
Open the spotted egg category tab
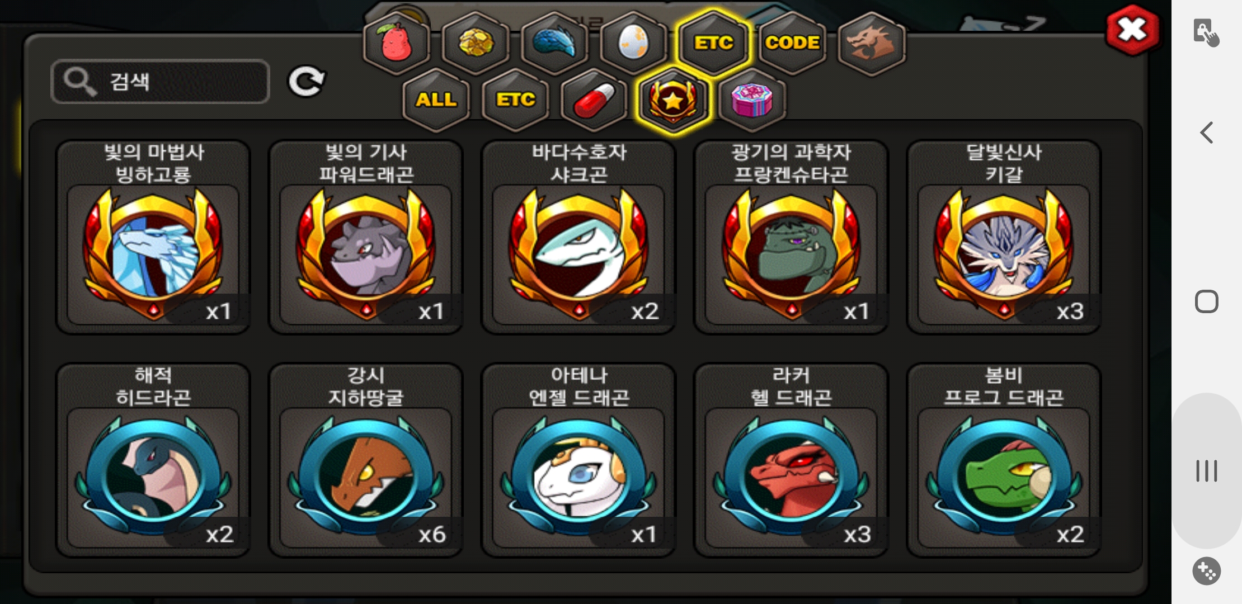[x=634, y=43]
